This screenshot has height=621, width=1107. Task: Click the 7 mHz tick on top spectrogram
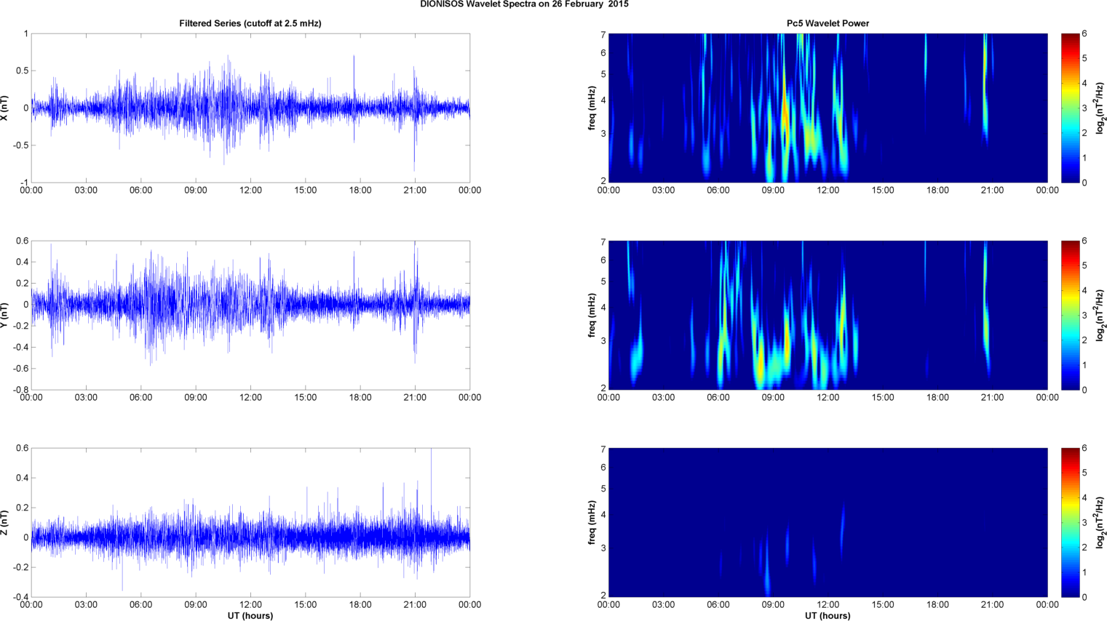pos(603,35)
